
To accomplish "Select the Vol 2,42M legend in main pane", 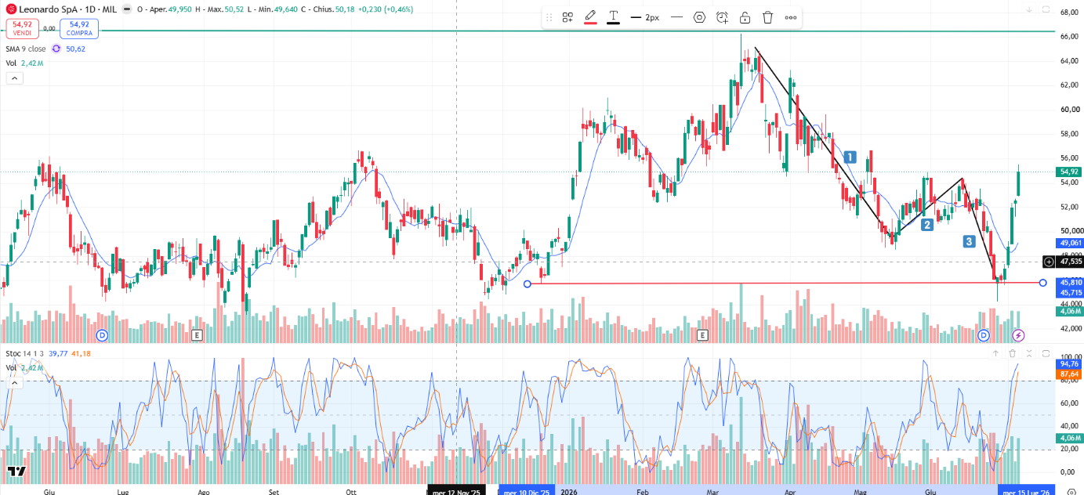I will (x=24, y=63).
